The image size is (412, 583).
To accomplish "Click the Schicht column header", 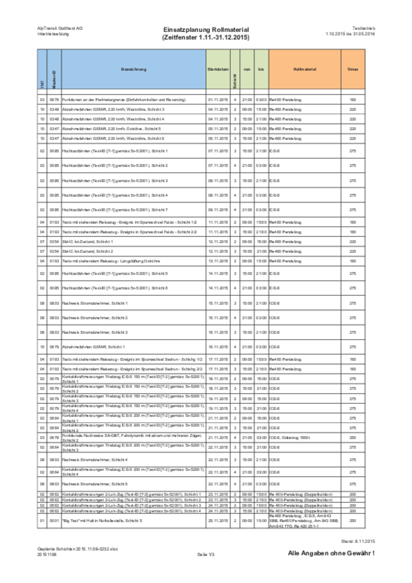I will coord(235,69).
